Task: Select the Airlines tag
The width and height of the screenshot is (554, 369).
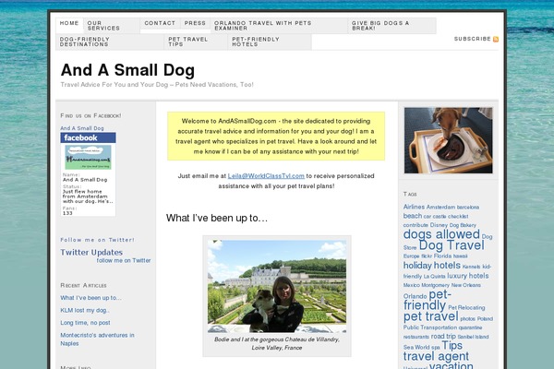Action: tap(414, 207)
